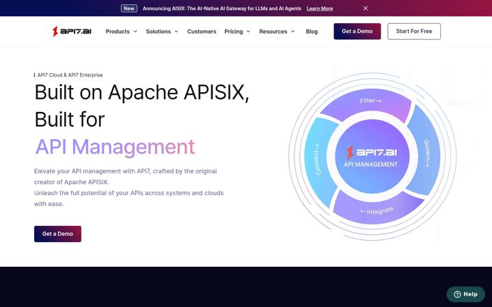This screenshot has width=492, height=307.
Task: Dismiss the announcement banner with the X
Action: click(366, 8)
